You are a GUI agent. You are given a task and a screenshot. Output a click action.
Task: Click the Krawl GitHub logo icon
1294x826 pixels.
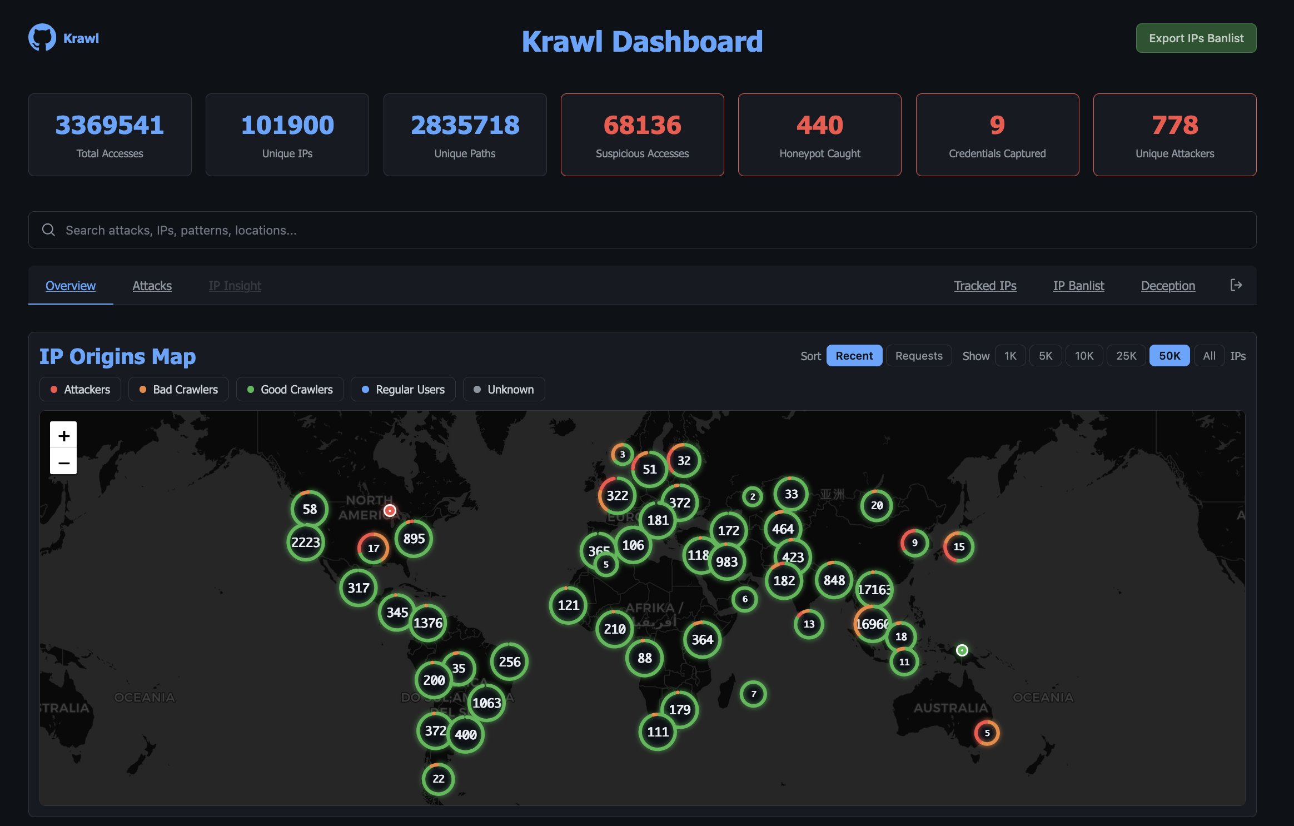pos(42,37)
